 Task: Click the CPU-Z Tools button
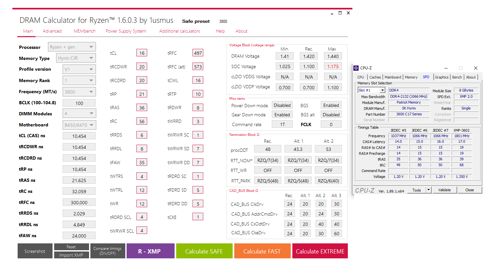click(417, 190)
